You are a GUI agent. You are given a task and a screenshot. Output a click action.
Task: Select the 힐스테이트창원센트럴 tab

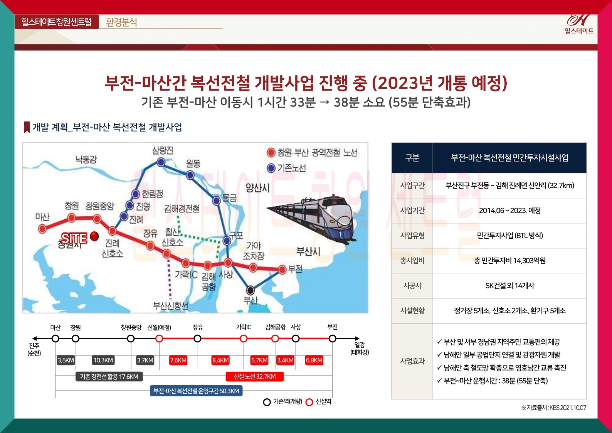click(x=57, y=22)
